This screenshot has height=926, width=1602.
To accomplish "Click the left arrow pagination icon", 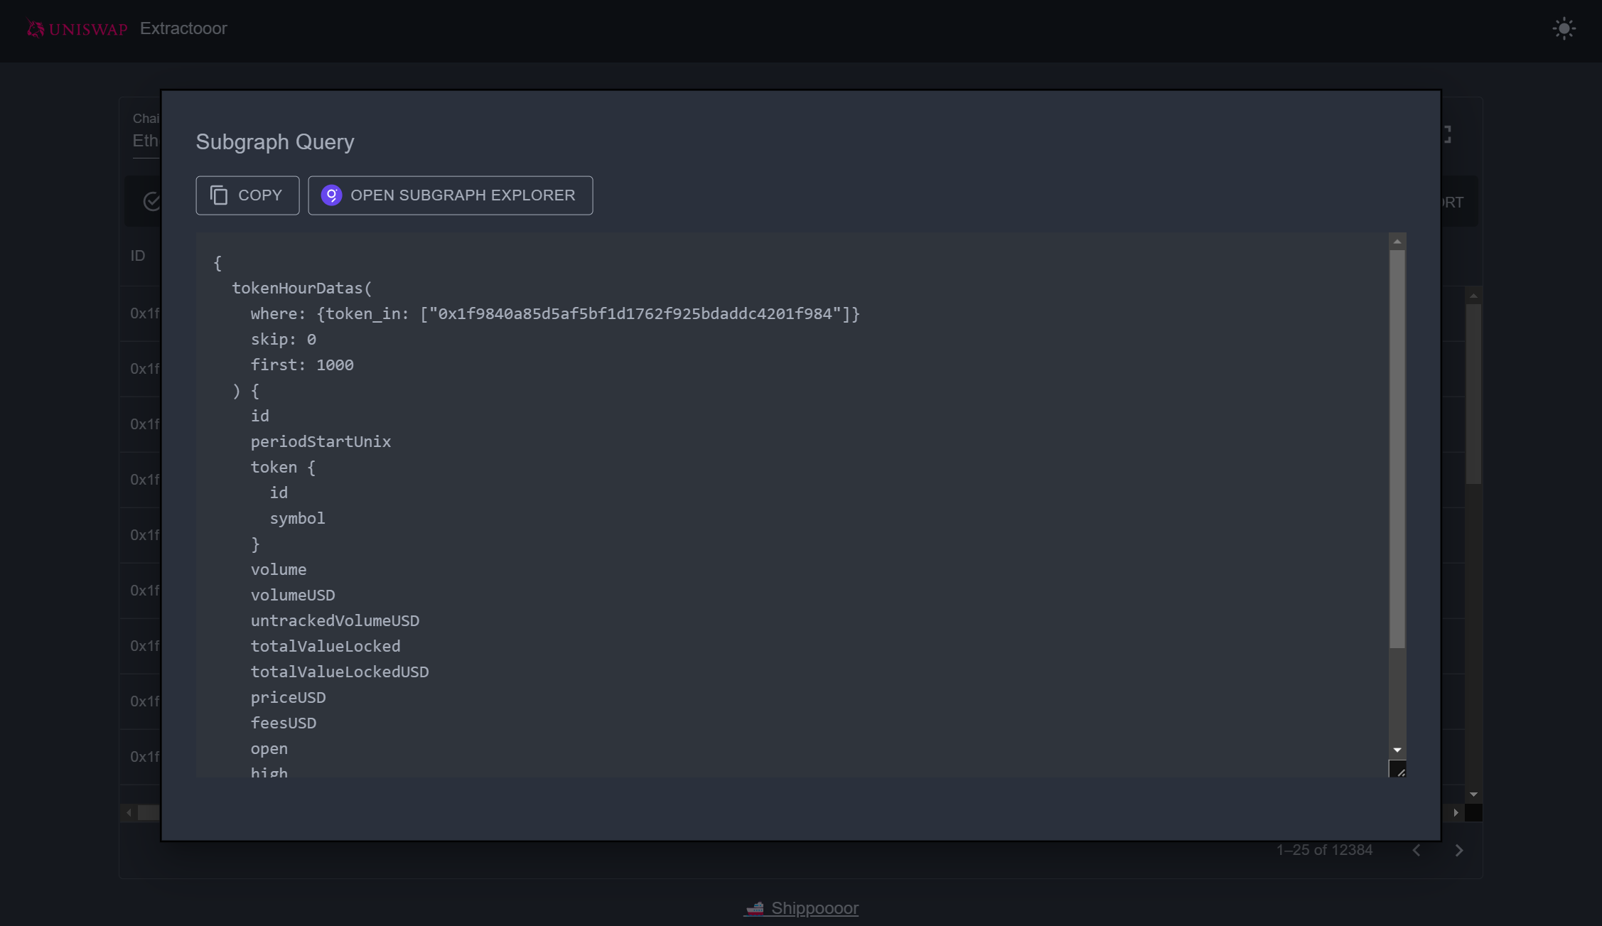I will point(1416,850).
